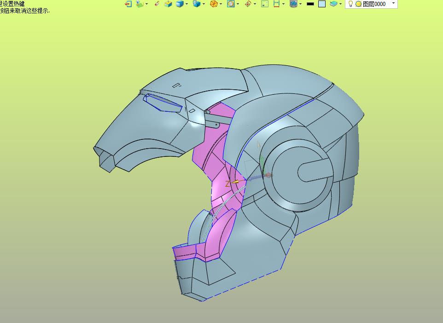The image size is (443, 323).
Task: Click the black color swatch
Action: 310,4
